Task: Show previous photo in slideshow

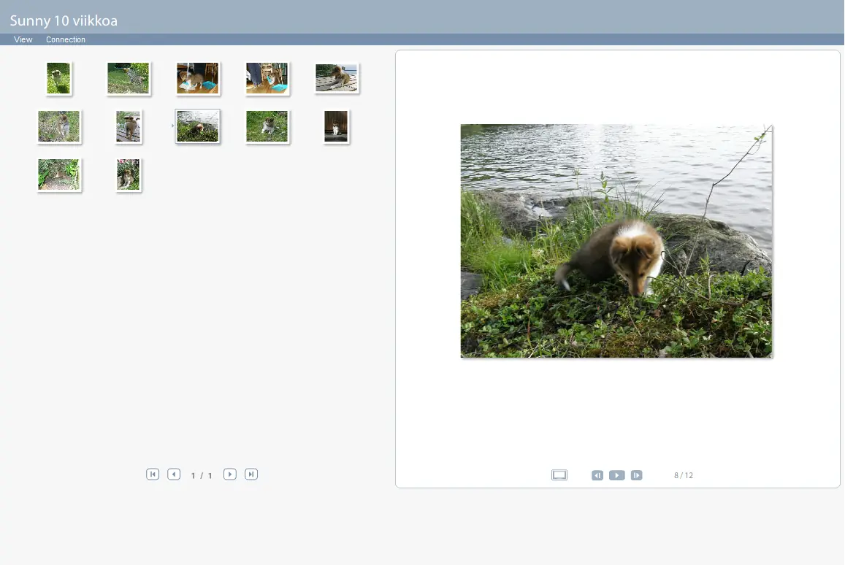Action: pos(597,475)
